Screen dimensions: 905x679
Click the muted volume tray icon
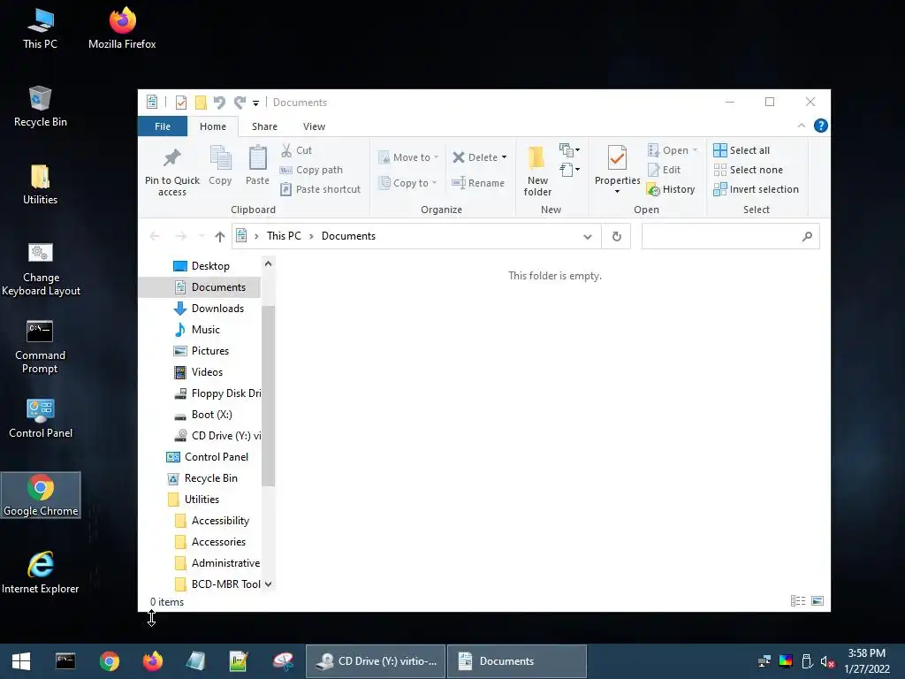tap(827, 661)
